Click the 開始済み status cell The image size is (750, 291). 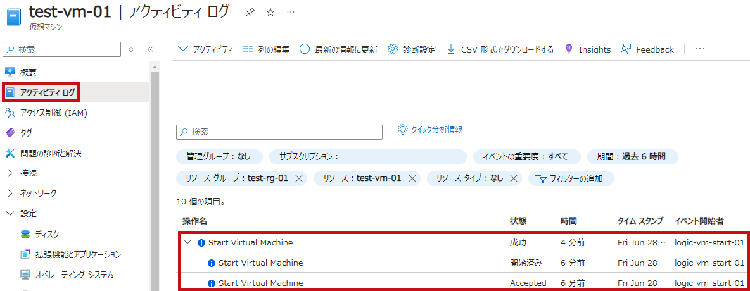tap(526, 263)
